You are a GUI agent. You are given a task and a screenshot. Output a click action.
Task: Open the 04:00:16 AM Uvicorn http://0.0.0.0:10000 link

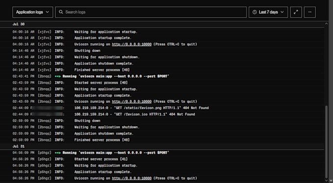(132, 45)
